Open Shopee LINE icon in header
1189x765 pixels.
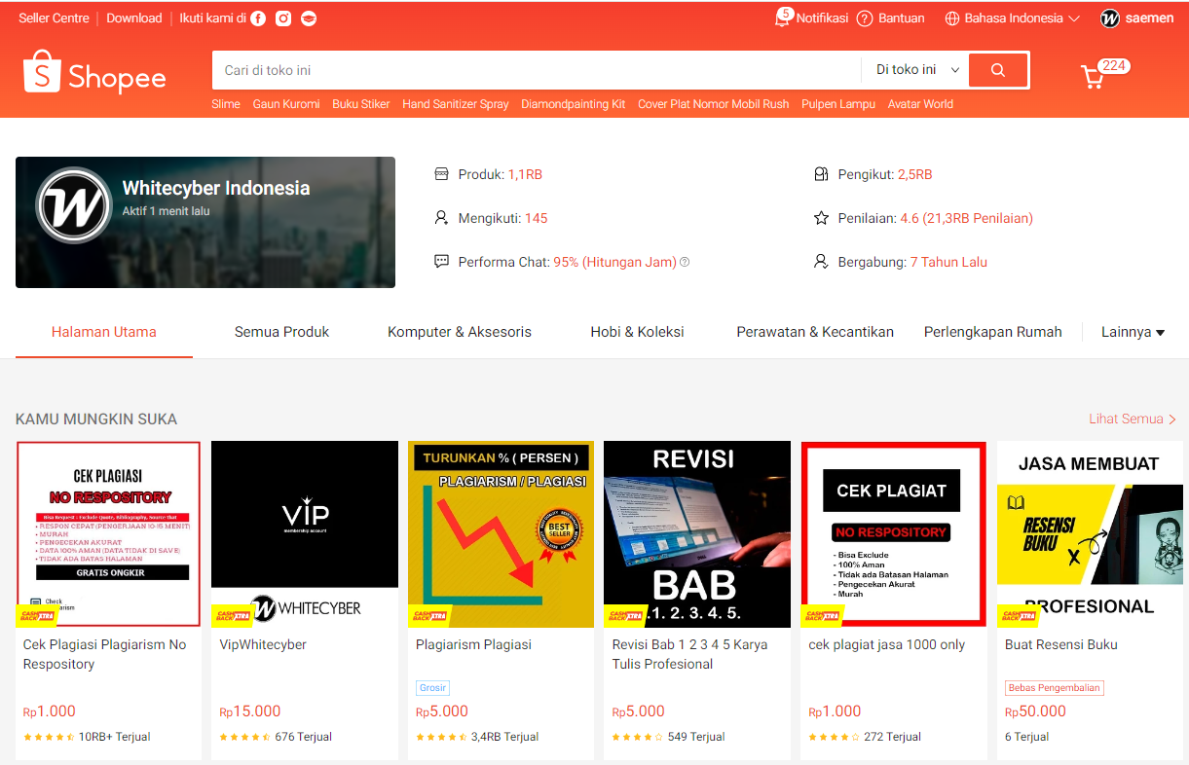click(309, 18)
